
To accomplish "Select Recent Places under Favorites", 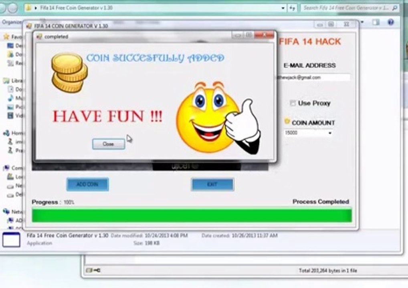I will click(14, 63).
